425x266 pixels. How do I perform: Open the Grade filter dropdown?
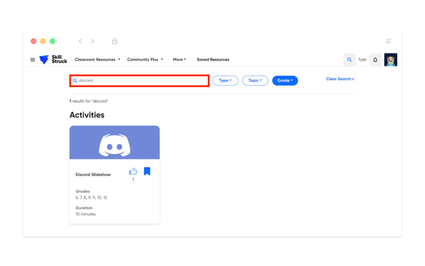tap(285, 80)
